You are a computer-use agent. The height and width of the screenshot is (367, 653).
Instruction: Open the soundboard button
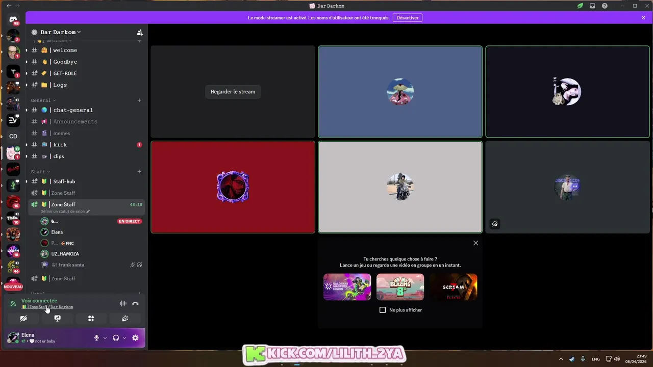tap(125, 318)
